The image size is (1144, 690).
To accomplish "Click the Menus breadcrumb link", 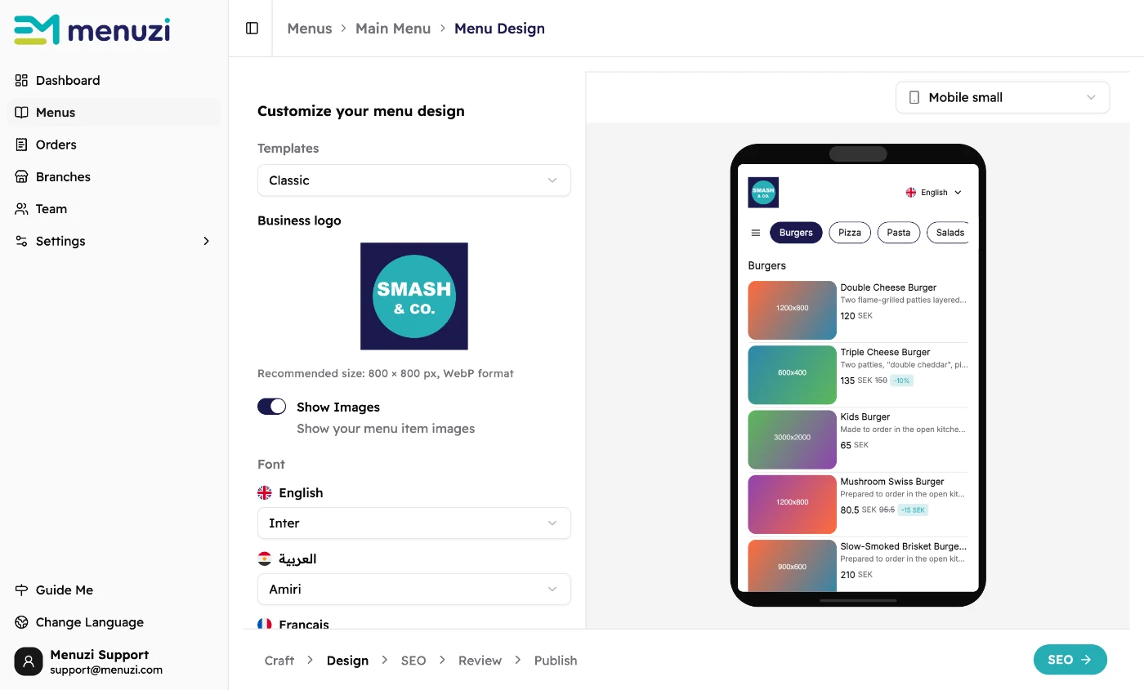I will (x=310, y=29).
